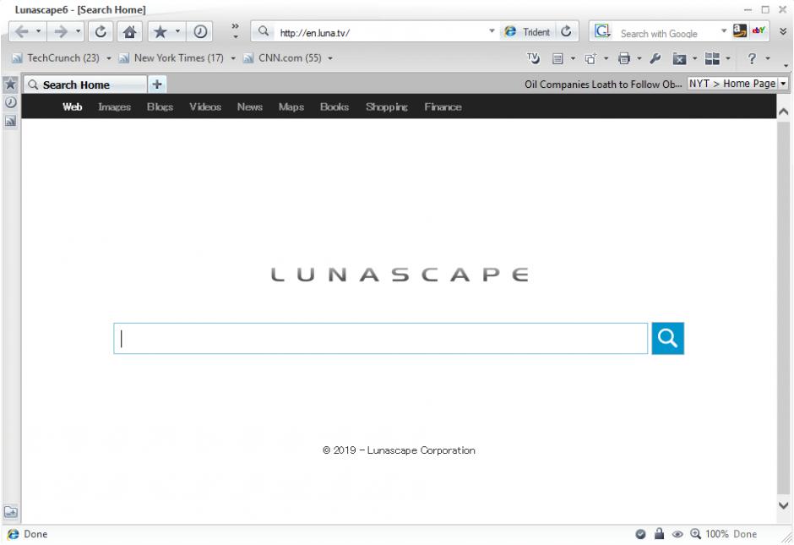Click the close-tabs folder X icon

point(679,59)
